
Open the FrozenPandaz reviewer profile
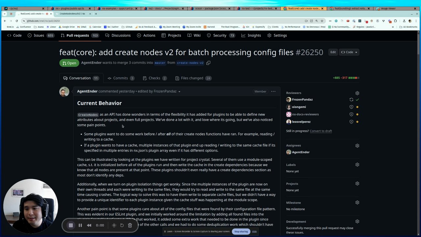(x=302, y=99)
